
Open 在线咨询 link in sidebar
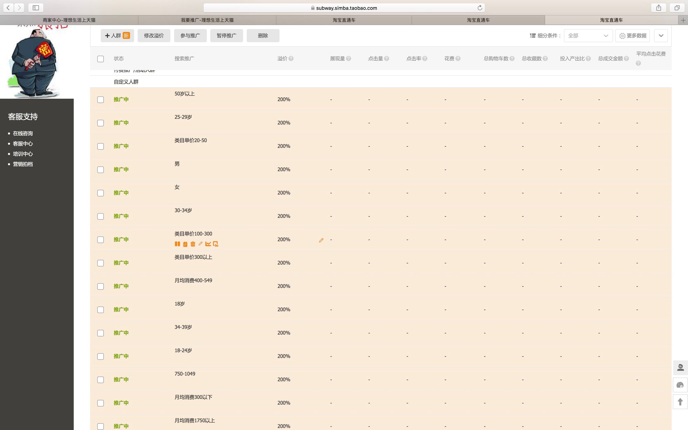tap(23, 133)
